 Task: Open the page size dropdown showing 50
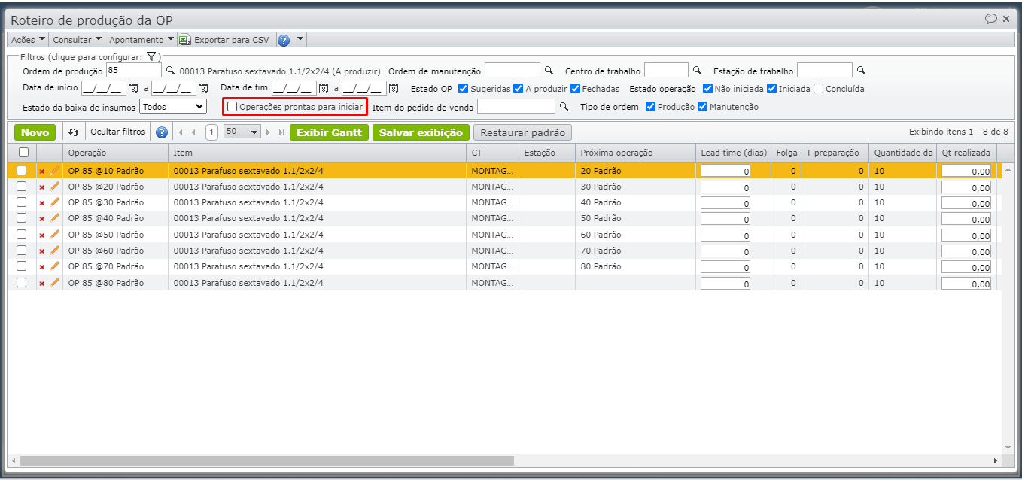click(242, 132)
